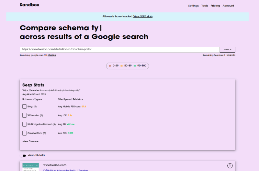Click the US flag icon next to google.com
The width and height of the screenshot is (259, 171).
click(45, 55)
